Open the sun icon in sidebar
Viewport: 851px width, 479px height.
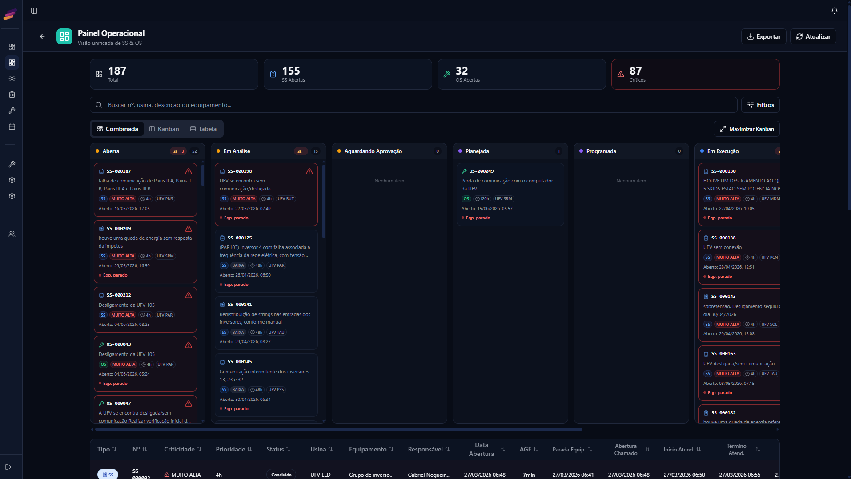pos(12,79)
